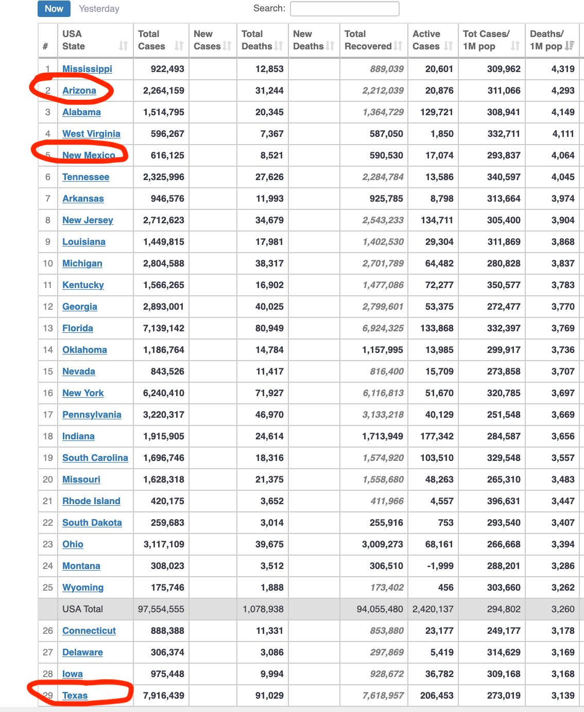Follow the West Virginia link
Image resolution: width=584 pixels, height=712 pixels.
91,134
